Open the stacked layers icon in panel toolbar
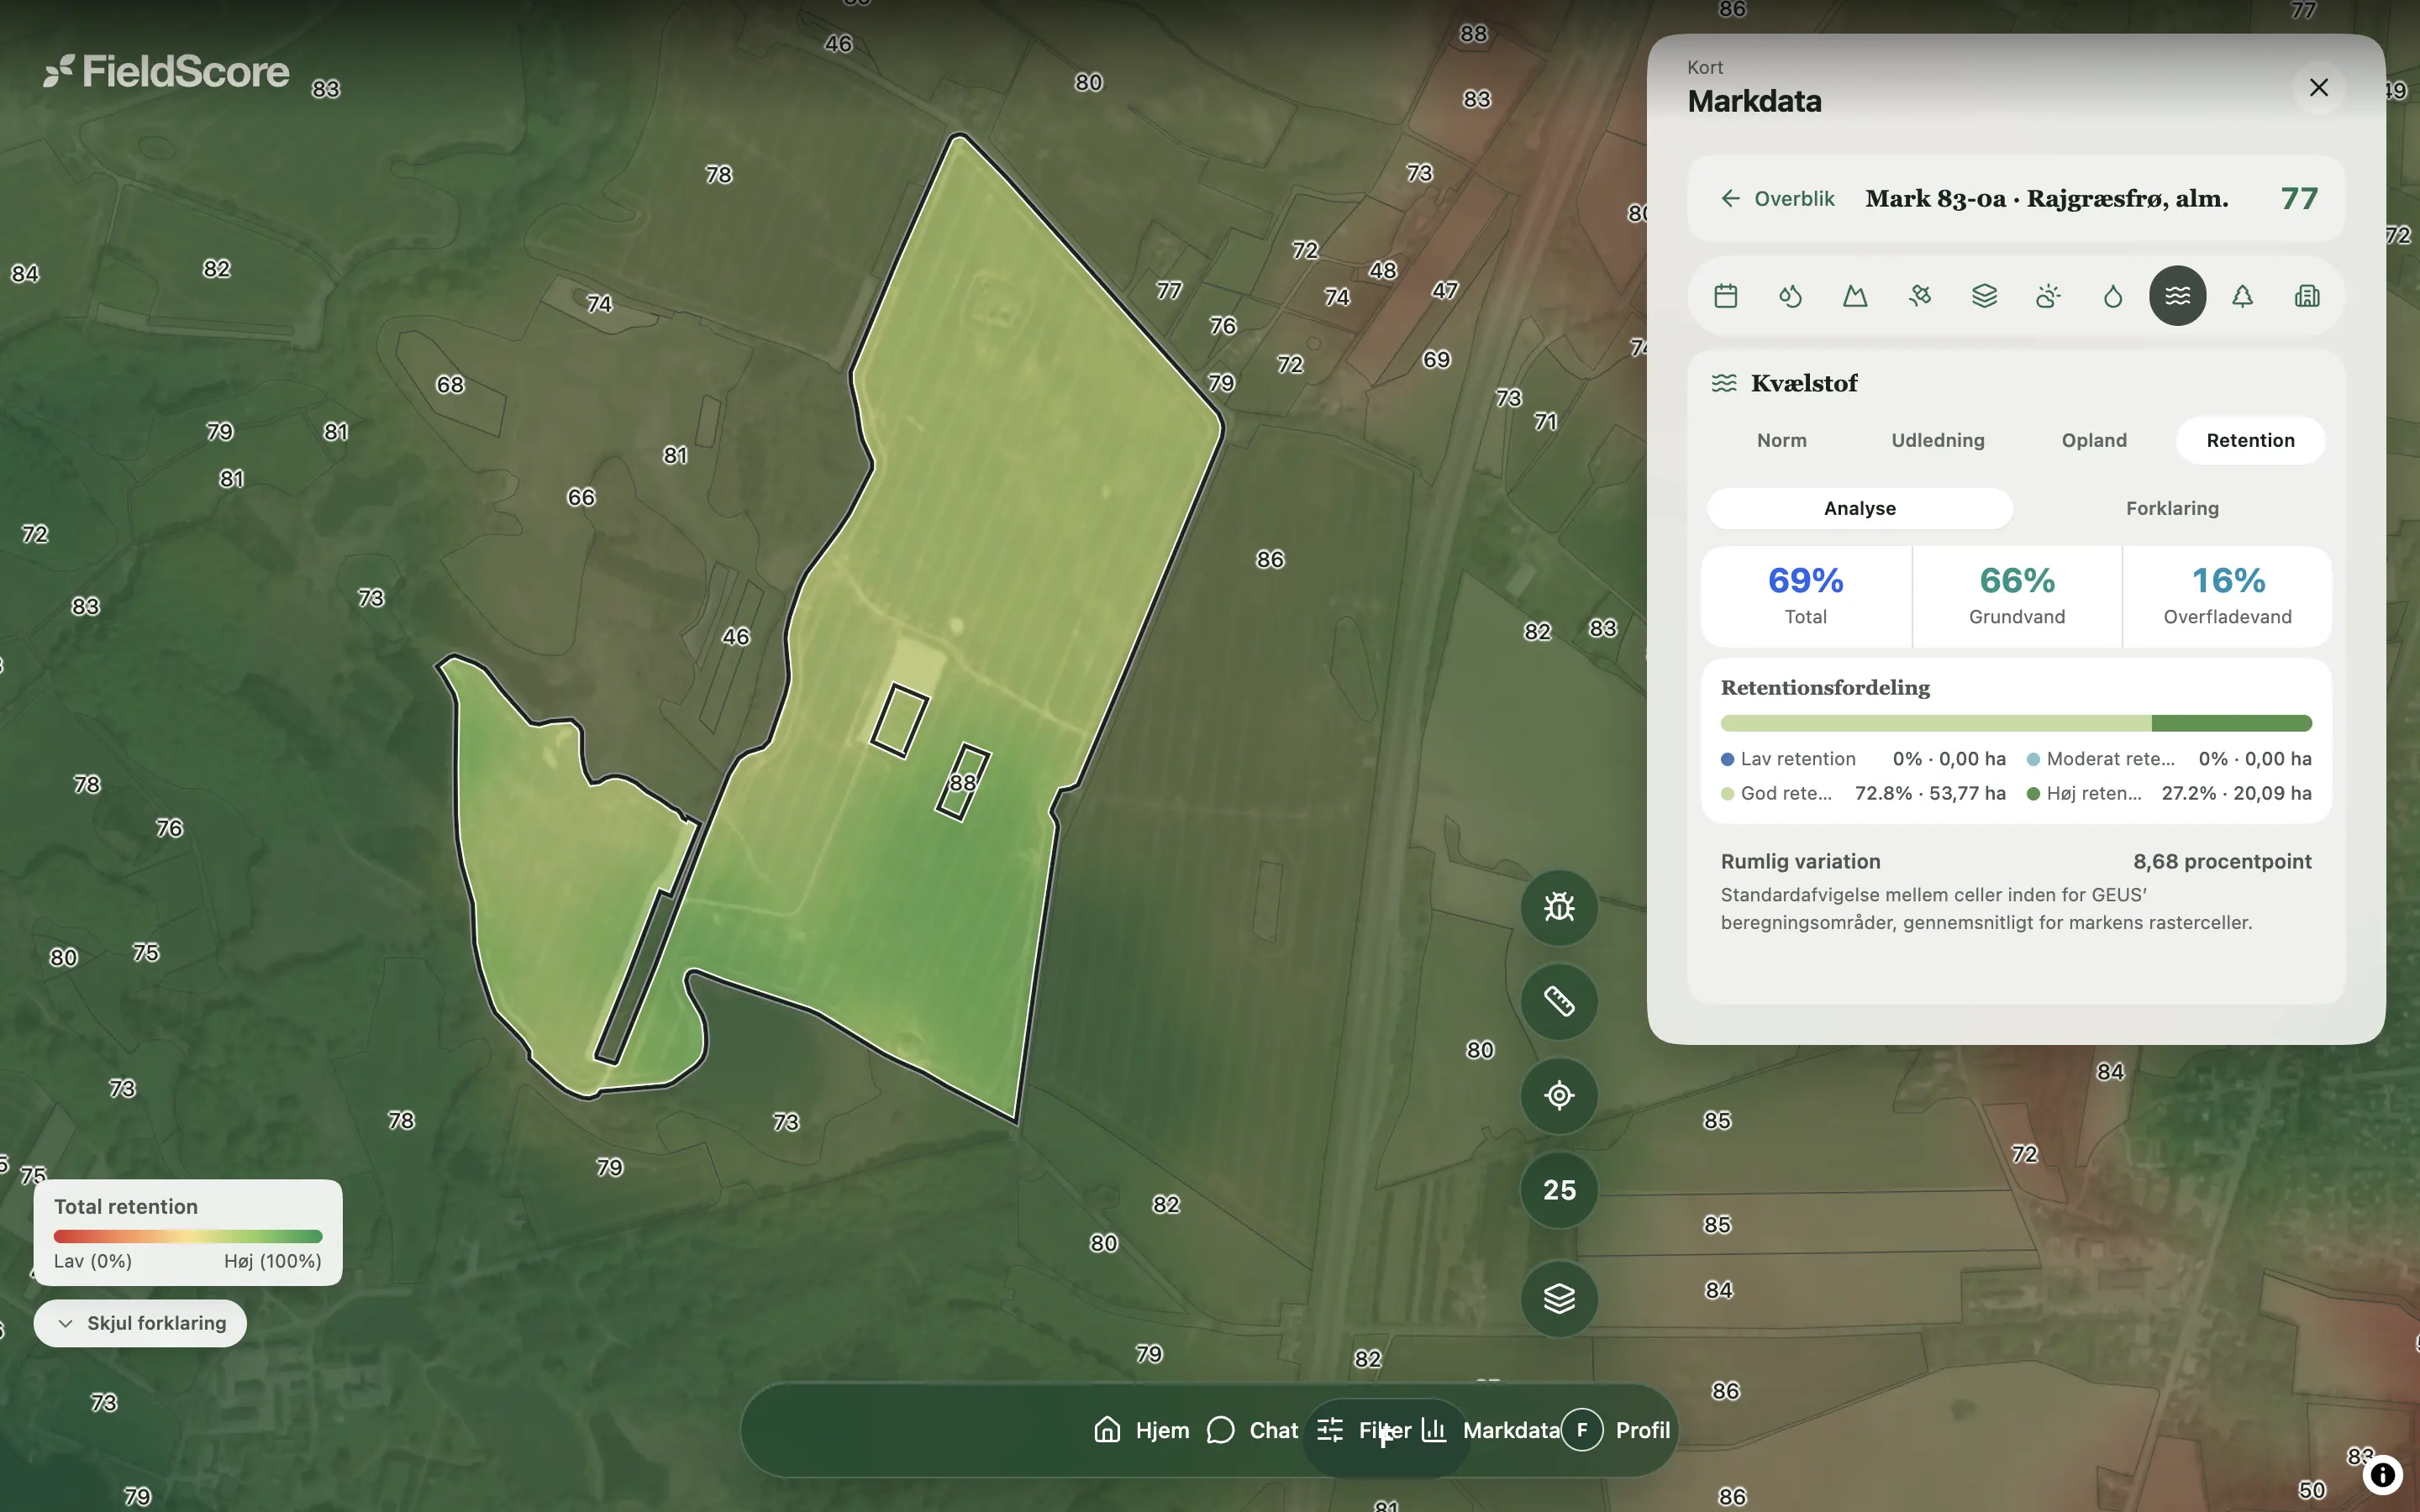2420x1512 pixels. 1984,296
